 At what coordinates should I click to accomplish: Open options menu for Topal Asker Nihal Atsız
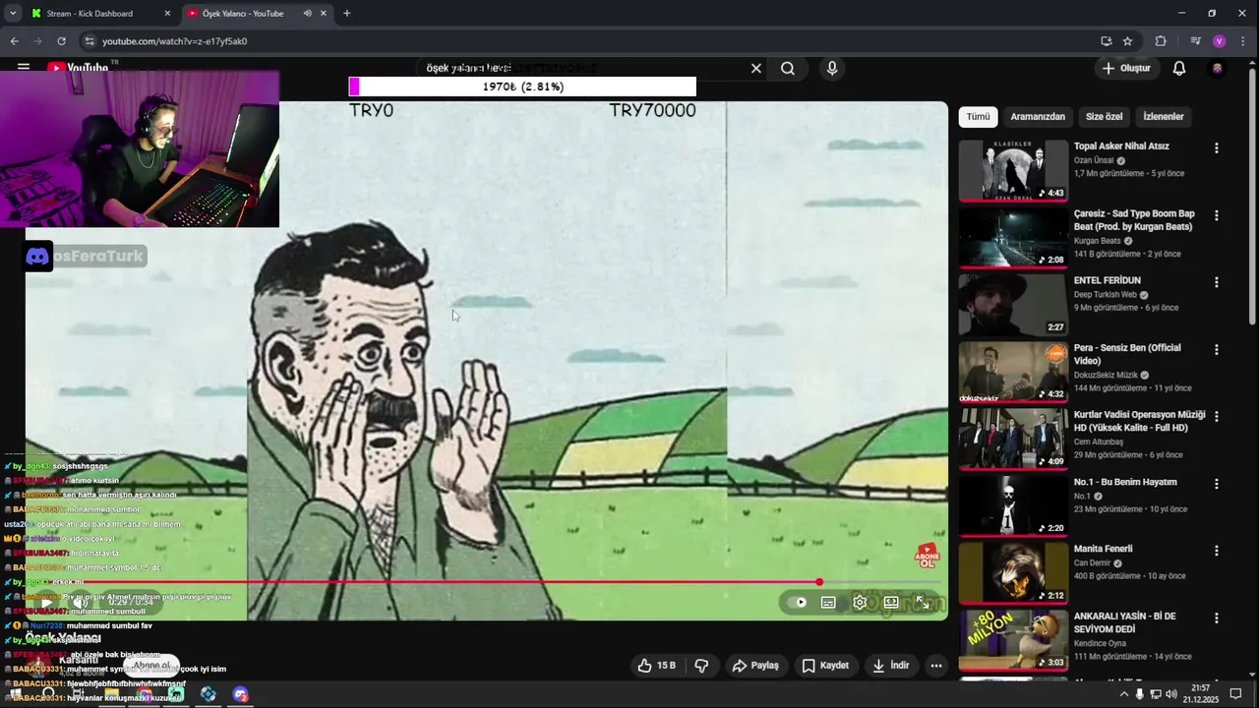1217,148
